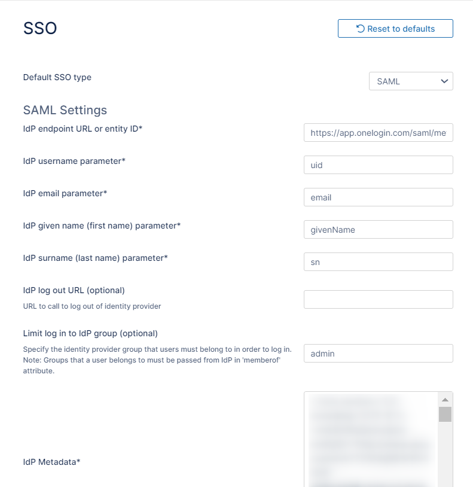This screenshot has height=487, width=473.
Task: Click the chevron arrow on the SAML selector
Action: (444, 81)
